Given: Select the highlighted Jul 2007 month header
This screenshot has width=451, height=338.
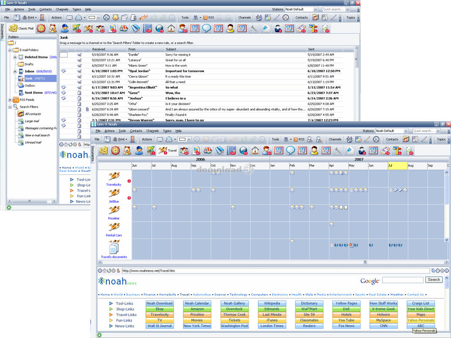Looking at the screenshot, I should [x=397, y=166].
